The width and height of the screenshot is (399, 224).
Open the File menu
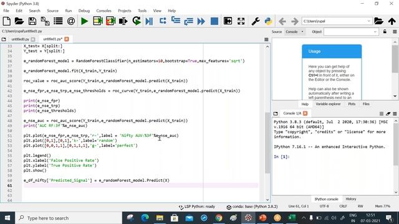6,11
